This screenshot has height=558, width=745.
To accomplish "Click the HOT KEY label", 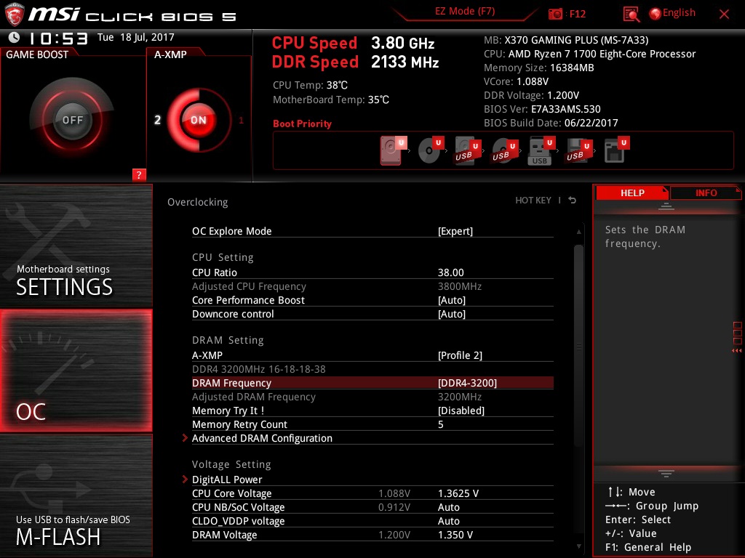I will point(533,201).
